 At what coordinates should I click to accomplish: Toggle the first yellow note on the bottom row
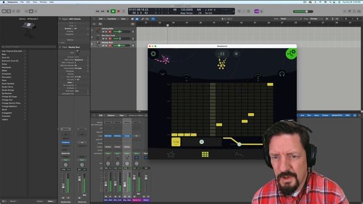(x=174, y=135)
